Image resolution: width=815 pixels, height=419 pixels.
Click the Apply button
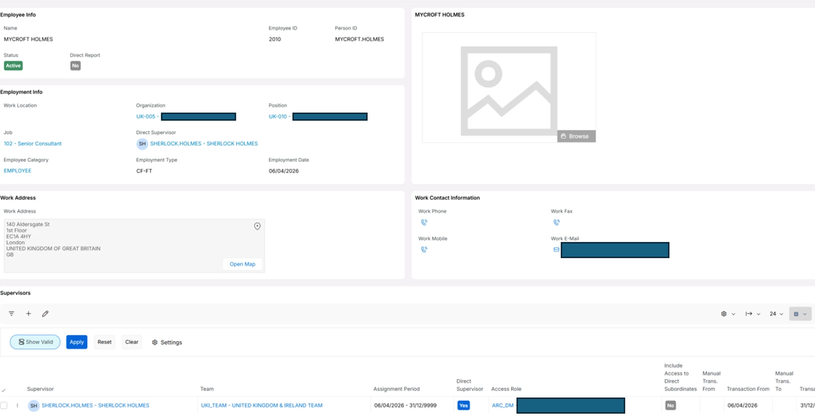[x=77, y=342]
